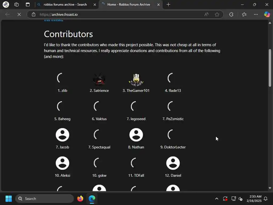
Task: Close the roblox forums archive Search tab
Action: tap(95, 5)
